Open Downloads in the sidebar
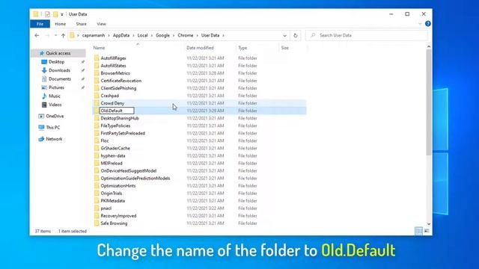The height and width of the screenshot is (269, 479). click(x=59, y=70)
